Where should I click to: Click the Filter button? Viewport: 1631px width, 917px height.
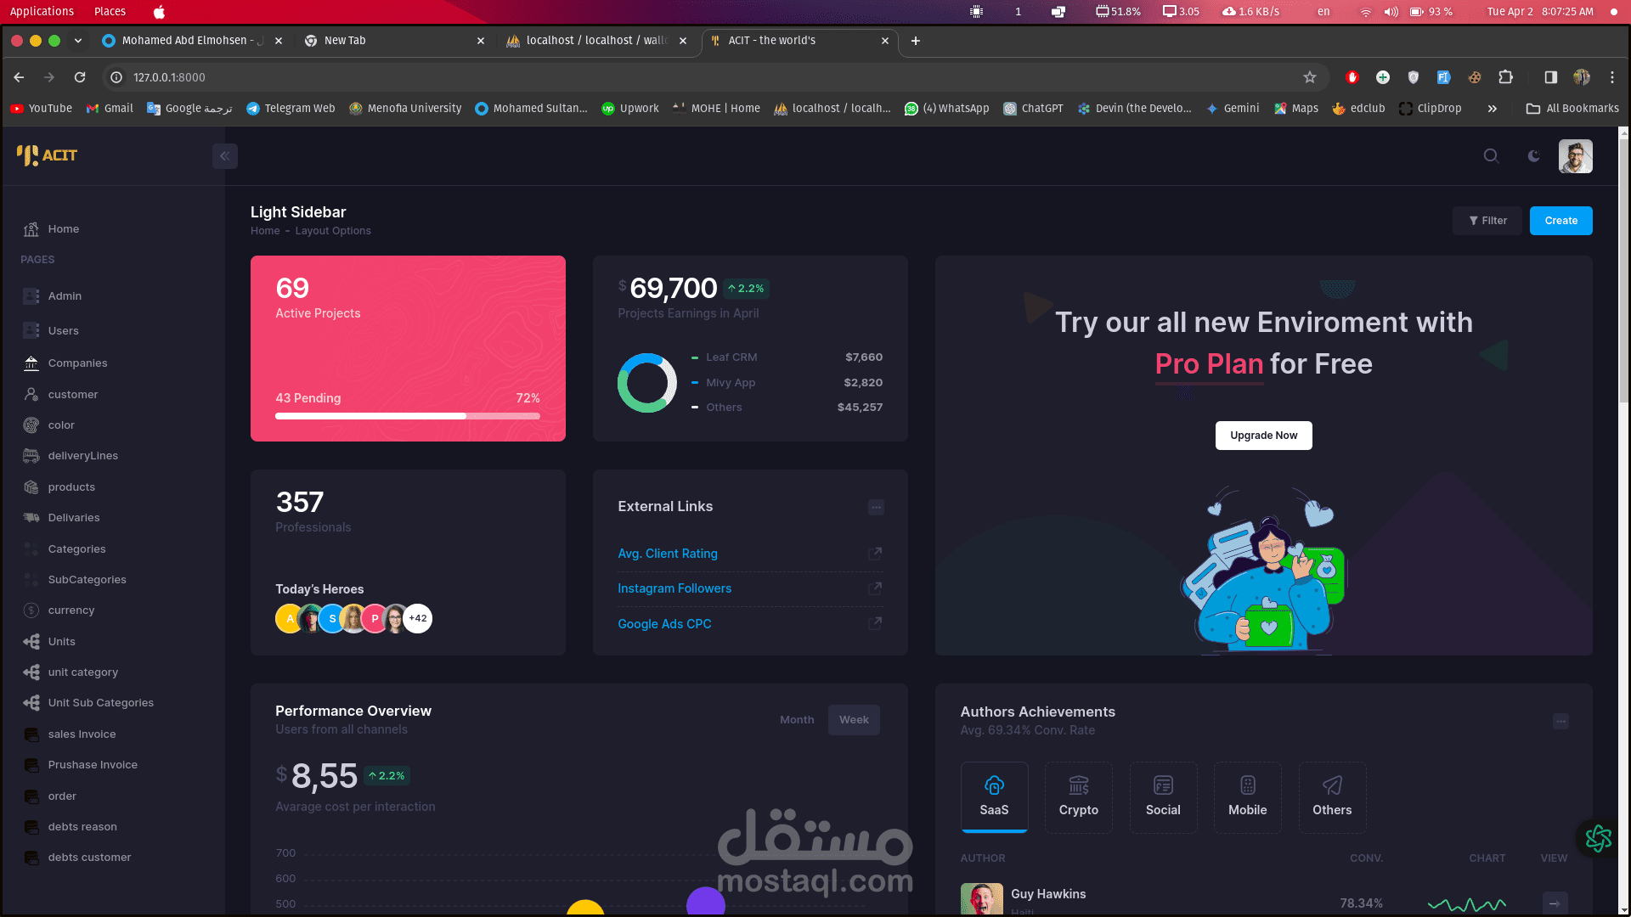point(1487,221)
